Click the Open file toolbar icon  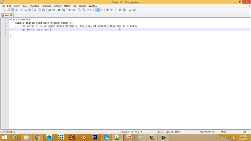pyautogui.click(x=8, y=10)
